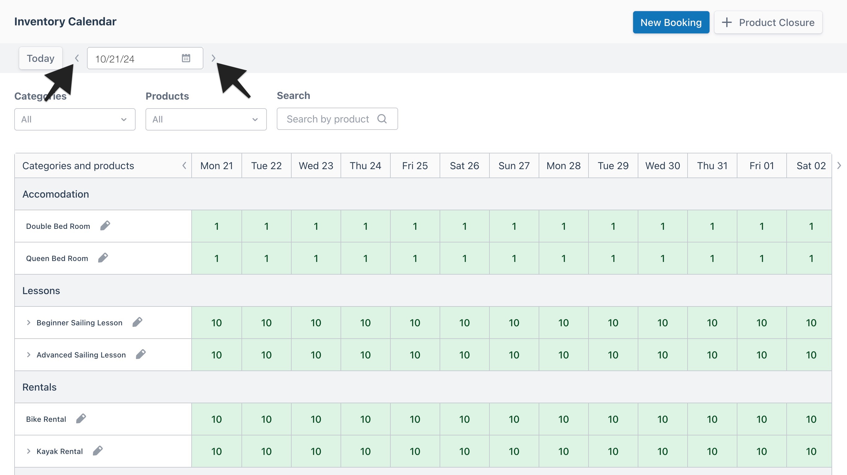The height and width of the screenshot is (475, 847).
Task: Click Kayak Rental availability on Thu 31
Action: pos(712,452)
